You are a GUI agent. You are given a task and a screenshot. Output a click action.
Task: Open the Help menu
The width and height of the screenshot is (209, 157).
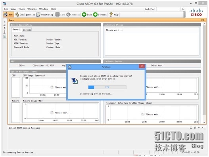53,9
